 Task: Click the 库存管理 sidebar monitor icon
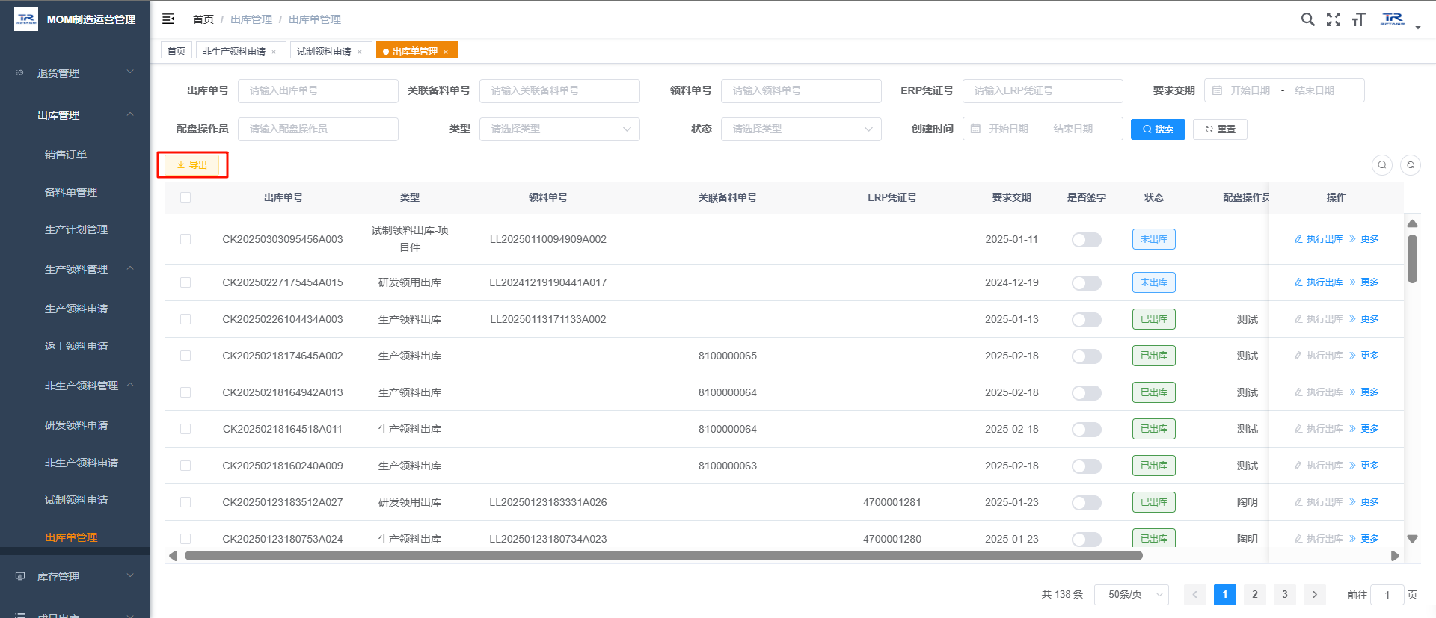[x=20, y=576]
